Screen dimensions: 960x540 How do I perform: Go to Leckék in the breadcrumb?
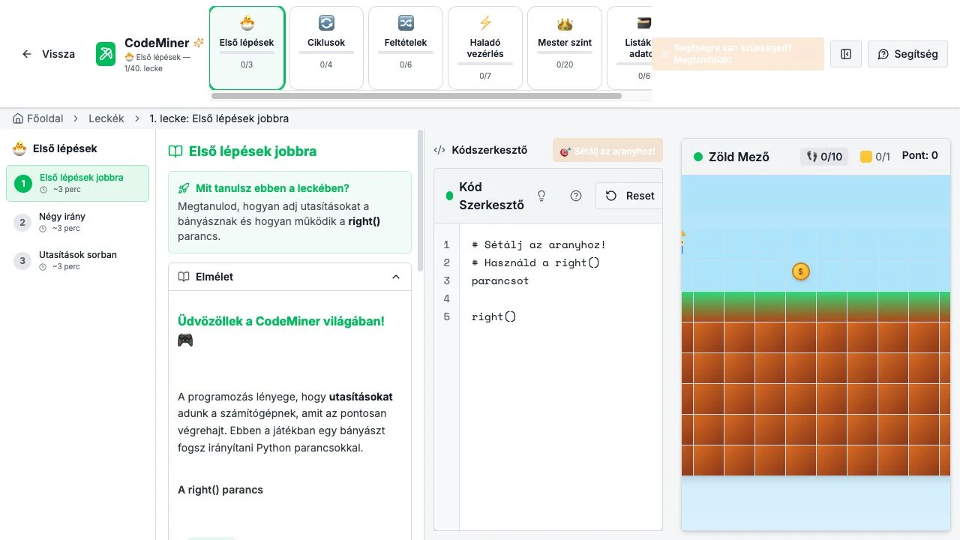point(106,118)
